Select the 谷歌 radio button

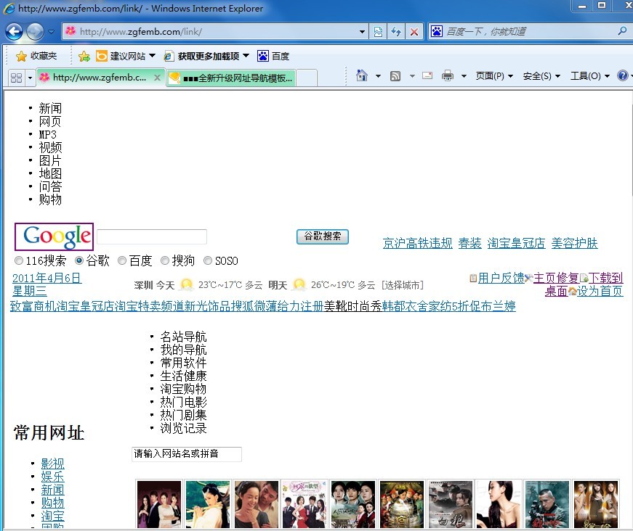click(x=79, y=260)
